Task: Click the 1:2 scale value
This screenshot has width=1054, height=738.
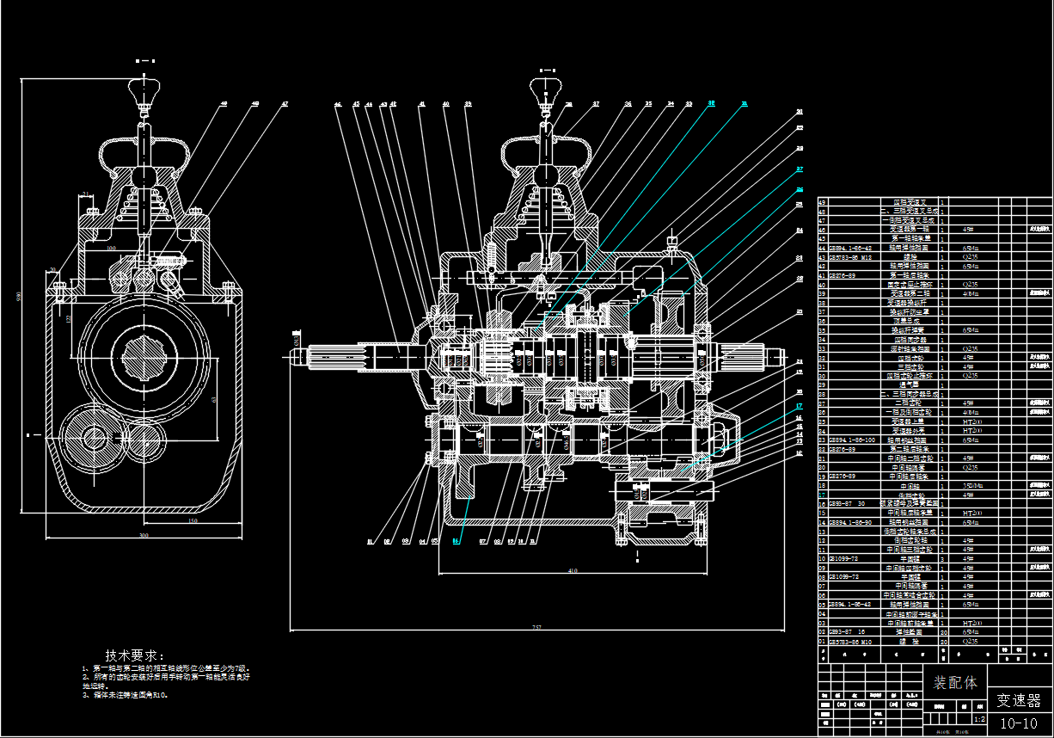Action: (x=979, y=719)
